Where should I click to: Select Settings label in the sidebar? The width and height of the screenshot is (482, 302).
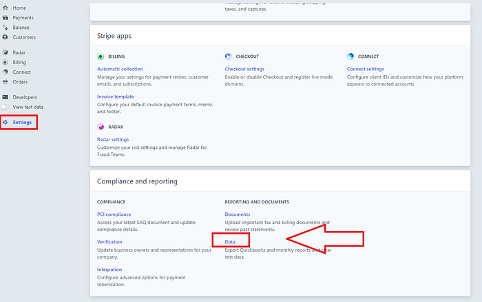click(22, 122)
